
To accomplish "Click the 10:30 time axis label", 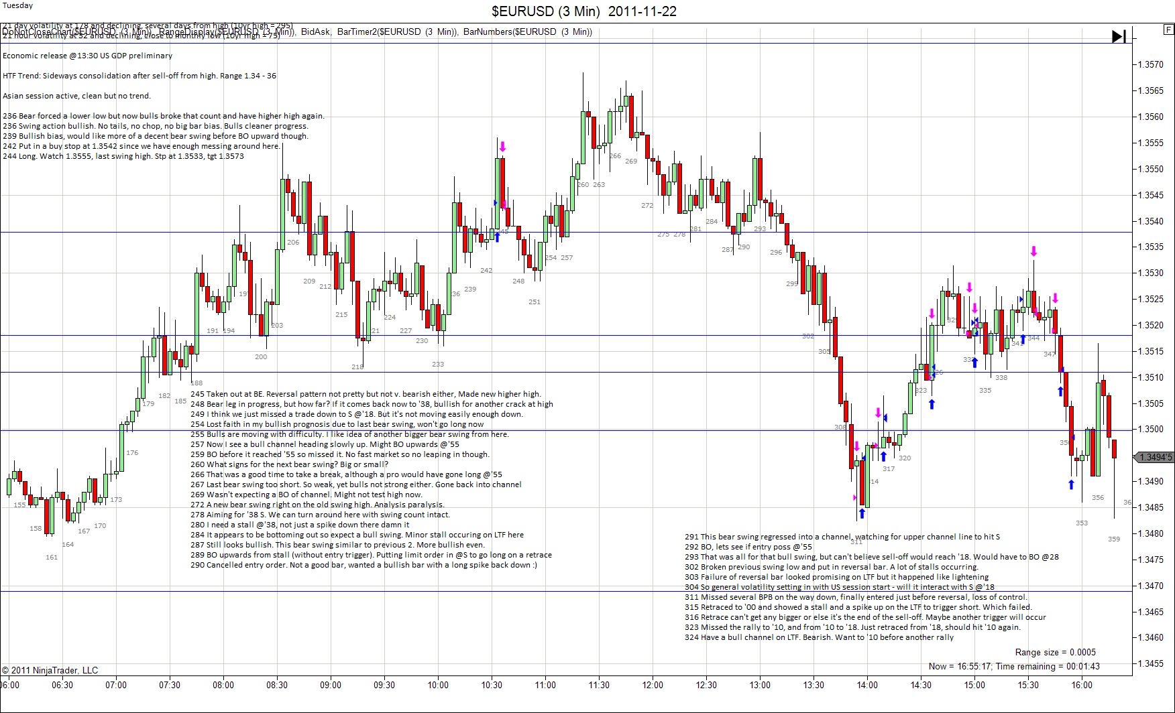I will pos(492,685).
